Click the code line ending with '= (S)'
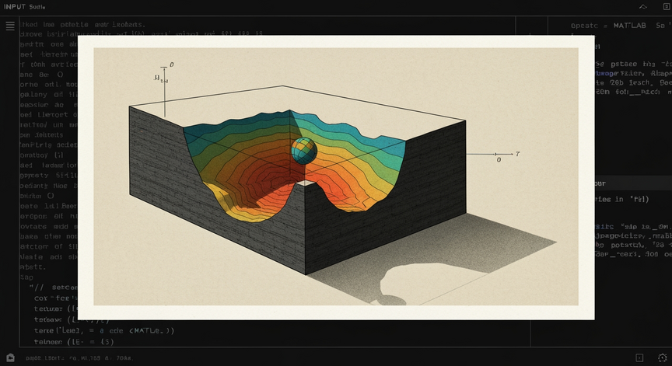This screenshot has height=366, width=672. [x=74, y=342]
